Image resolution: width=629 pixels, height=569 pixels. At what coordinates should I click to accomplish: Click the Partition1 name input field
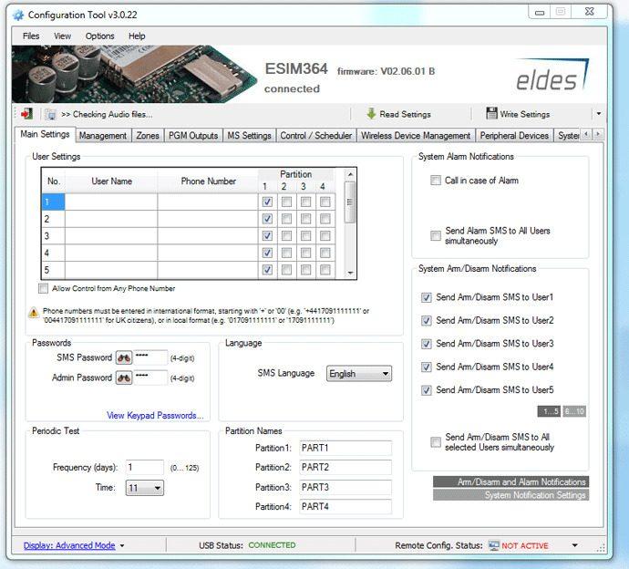(x=345, y=448)
